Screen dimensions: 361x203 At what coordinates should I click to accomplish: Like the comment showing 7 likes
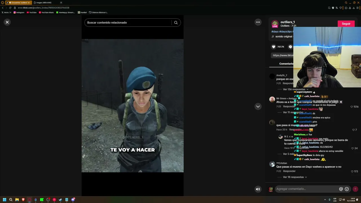[353, 130]
